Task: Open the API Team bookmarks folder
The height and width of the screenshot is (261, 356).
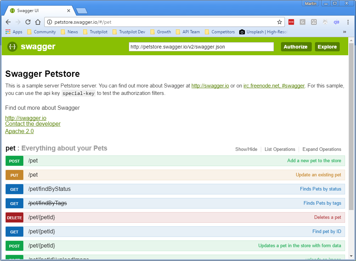Action: (x=188, y=32)
